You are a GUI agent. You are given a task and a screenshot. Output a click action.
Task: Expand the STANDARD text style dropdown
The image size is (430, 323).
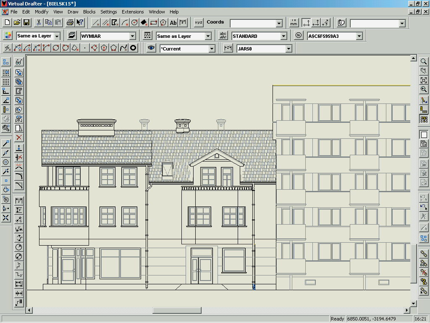pos(284,36)
